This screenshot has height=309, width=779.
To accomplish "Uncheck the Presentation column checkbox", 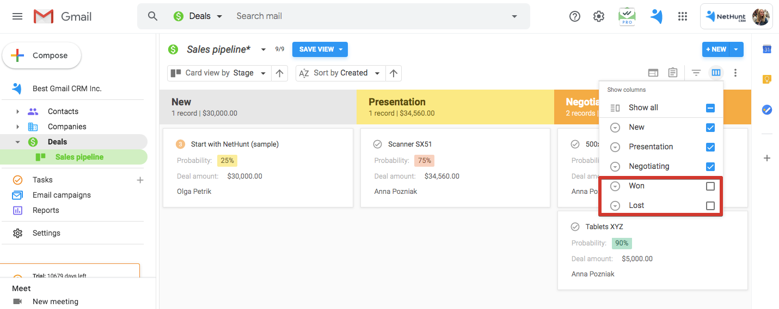I will pos(710,147).
